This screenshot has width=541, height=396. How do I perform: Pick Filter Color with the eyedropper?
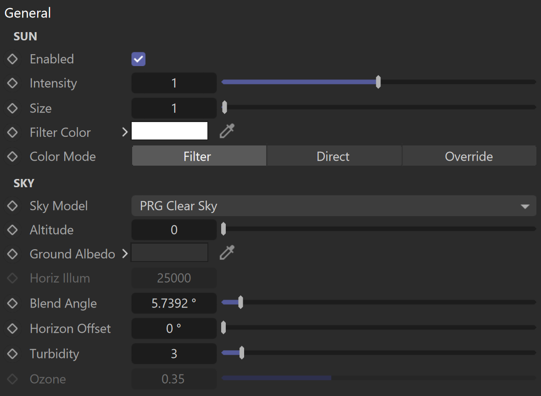pyautogui.click(x=227, y=131)
